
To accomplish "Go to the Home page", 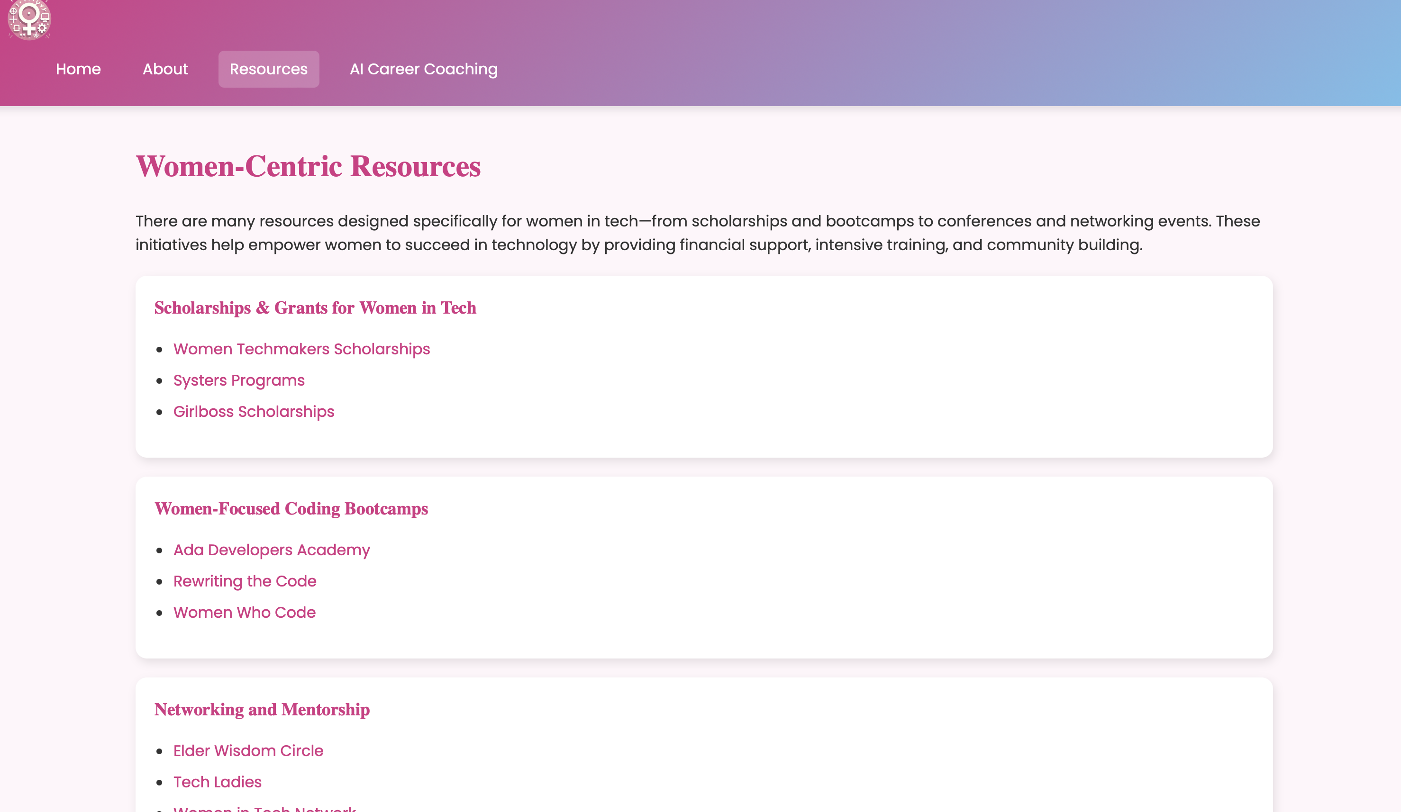I will click(x=78, y=69).
